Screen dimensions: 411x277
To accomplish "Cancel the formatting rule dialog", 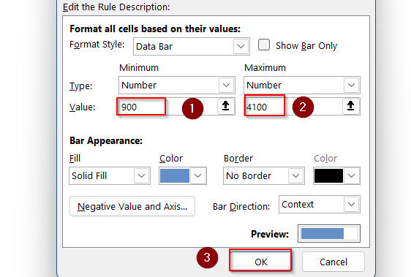I will (333, 262).
